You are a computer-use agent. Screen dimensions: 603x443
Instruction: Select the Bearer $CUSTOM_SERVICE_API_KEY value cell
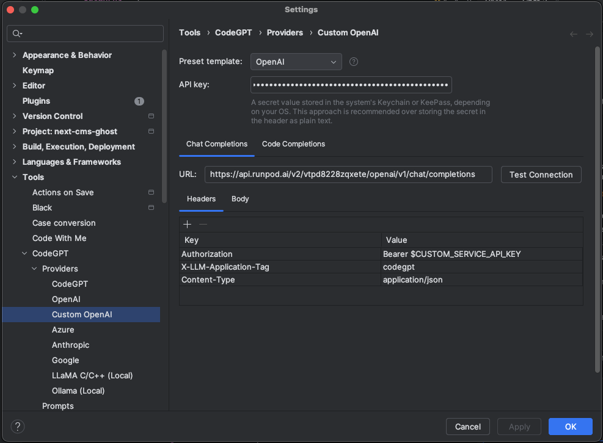tap(482, 254)
